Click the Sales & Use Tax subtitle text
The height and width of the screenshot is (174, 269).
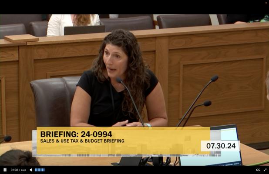tap(82, 141)
